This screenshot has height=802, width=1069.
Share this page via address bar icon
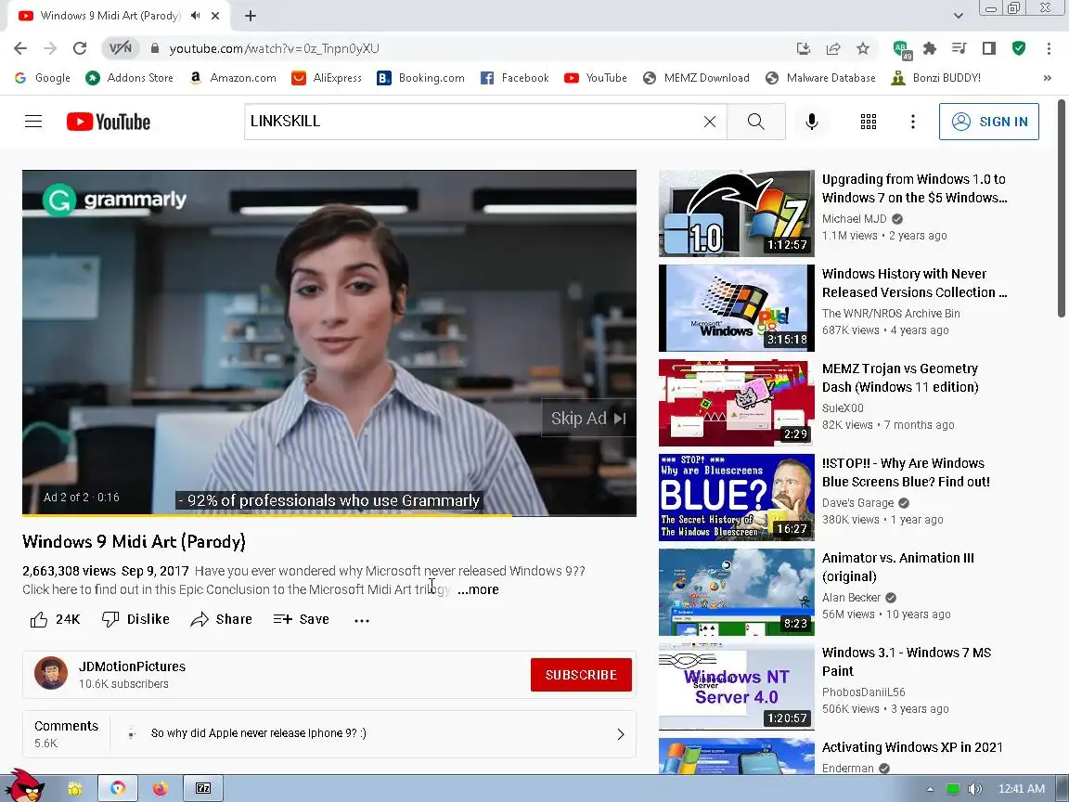tap(833, 48)
